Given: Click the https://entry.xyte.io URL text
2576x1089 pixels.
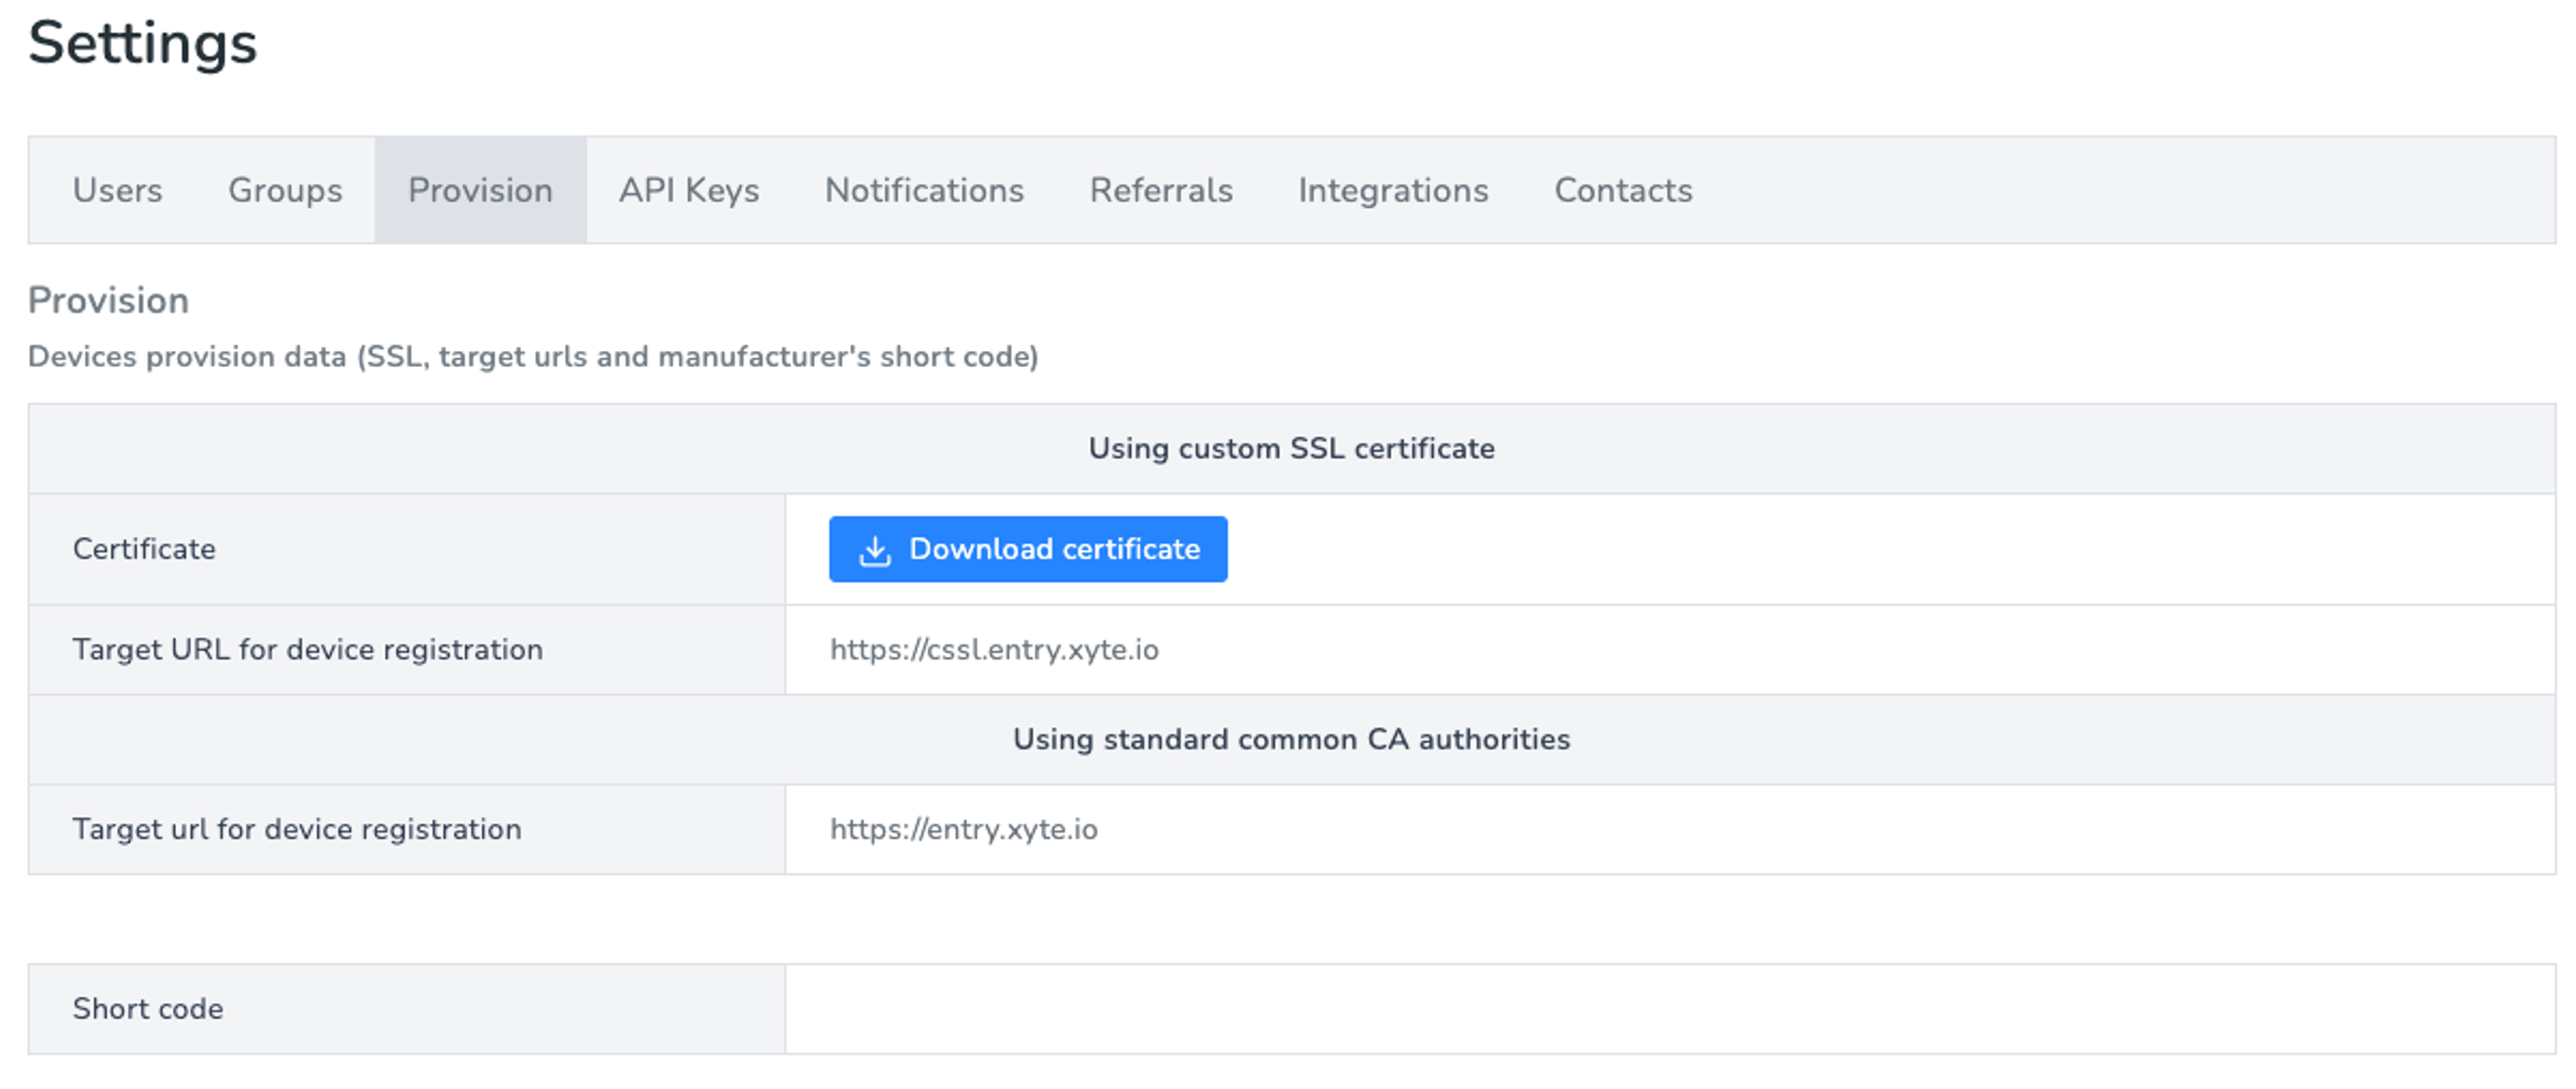Looking at the screenshot, I should pos(964,830).
